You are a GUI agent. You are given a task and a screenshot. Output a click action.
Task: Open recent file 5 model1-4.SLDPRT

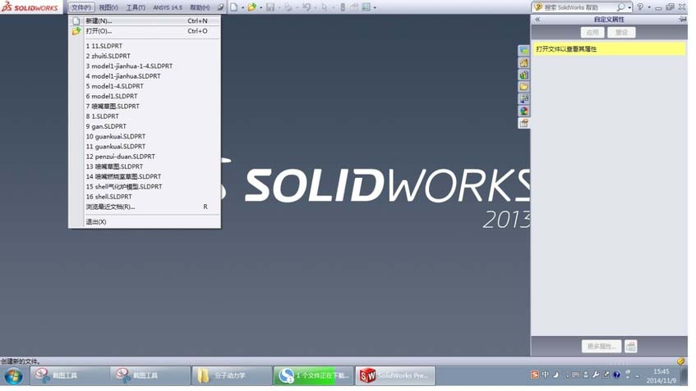145,86
